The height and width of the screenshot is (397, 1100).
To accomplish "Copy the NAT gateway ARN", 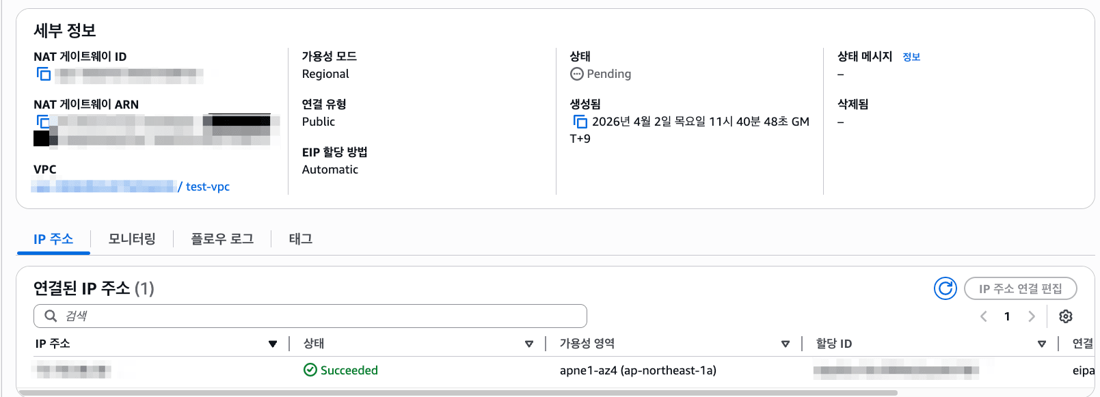I will (x=44, y=122).
